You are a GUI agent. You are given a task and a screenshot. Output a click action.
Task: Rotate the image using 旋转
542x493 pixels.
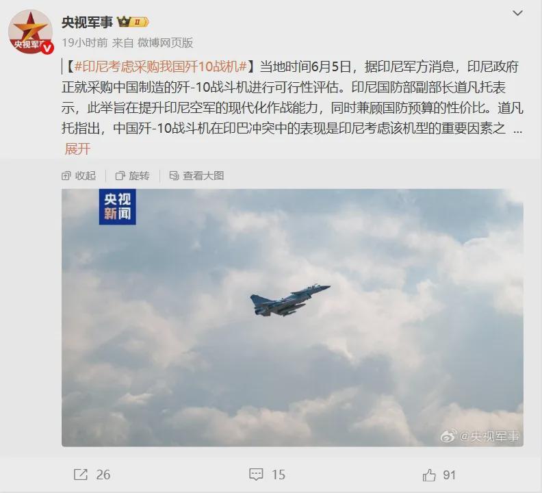pyautogui.click(x=132, y=176)
